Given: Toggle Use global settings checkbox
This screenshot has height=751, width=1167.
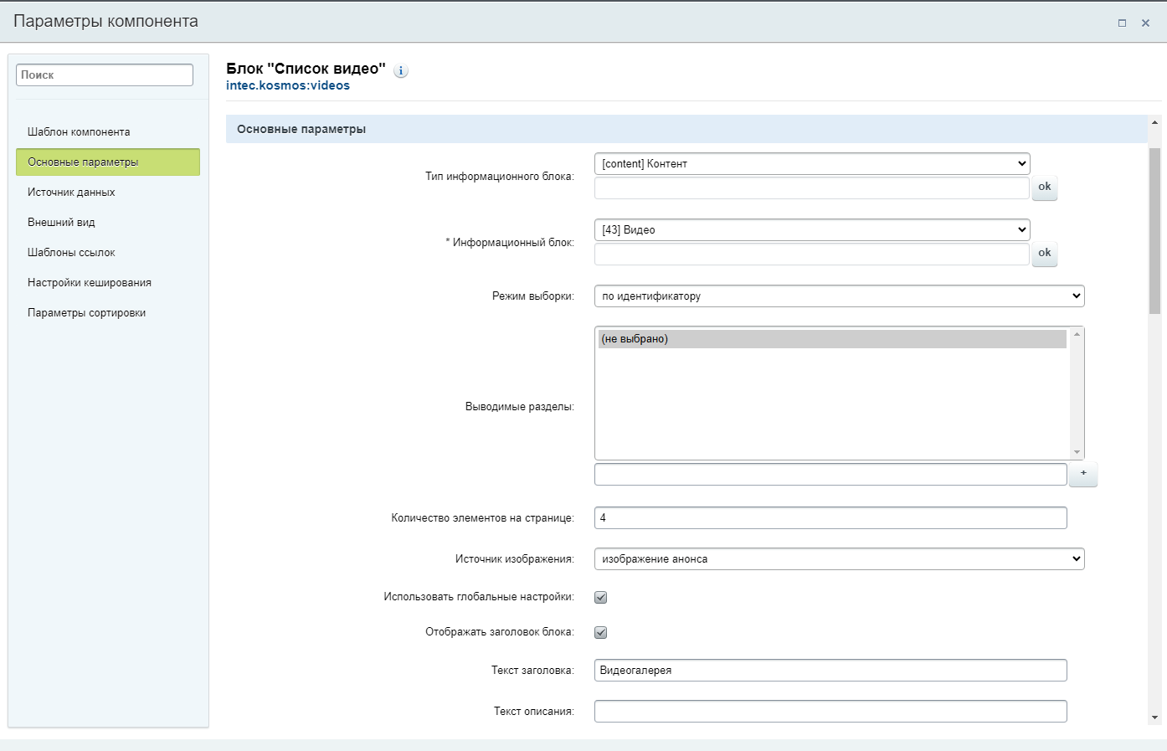Looking at the screenshot, I should point(600,597).
